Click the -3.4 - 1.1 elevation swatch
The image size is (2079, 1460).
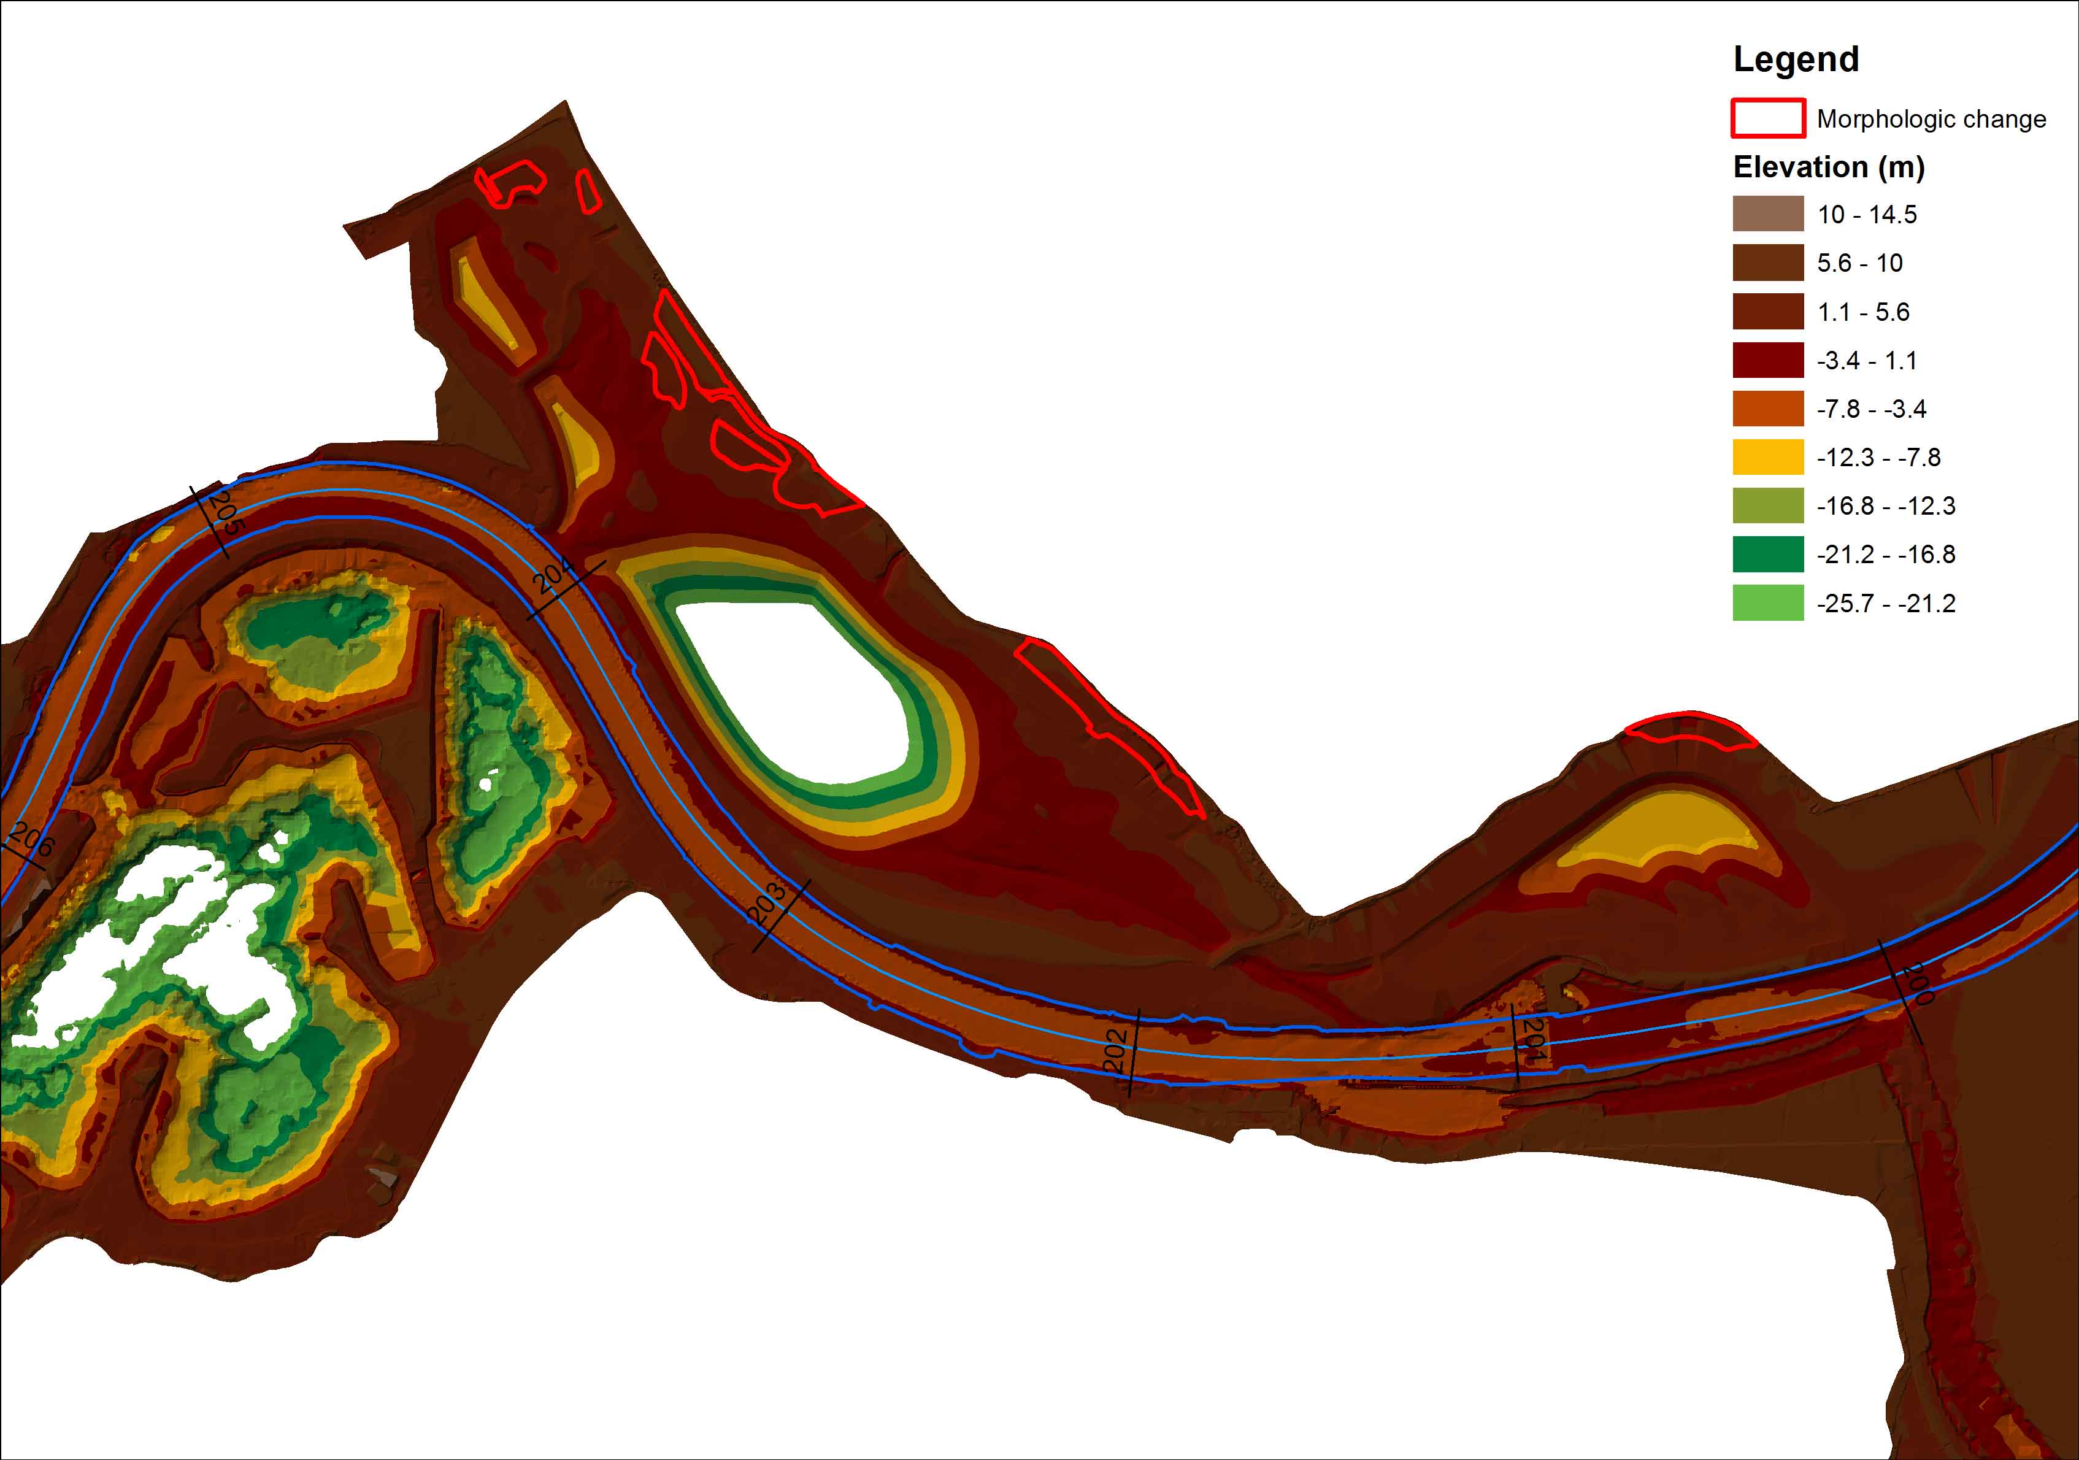(x=1767, y=359)
